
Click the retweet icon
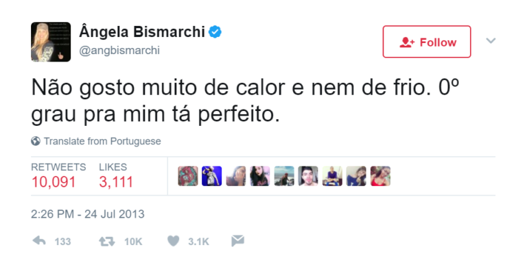[x=107, y=241]
